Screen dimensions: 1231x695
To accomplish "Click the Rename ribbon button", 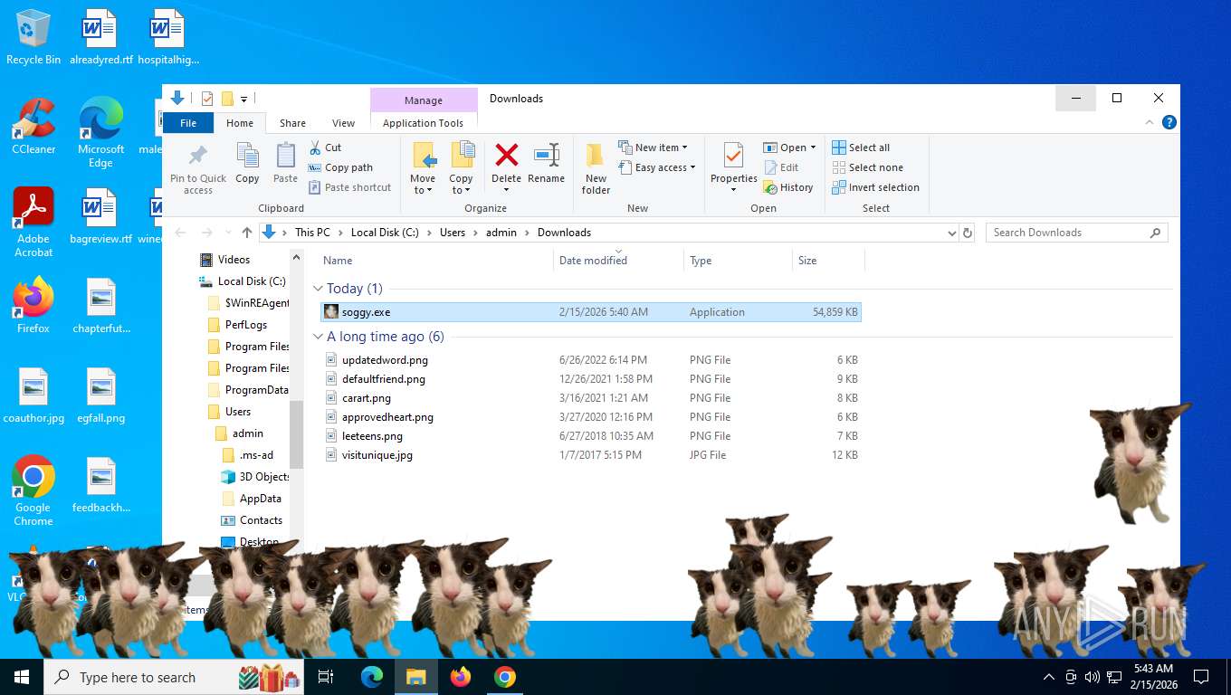I will click(x=546, y=164).
